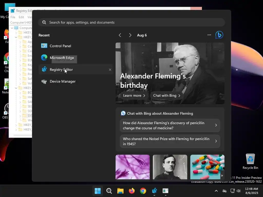
Task: Open Google Chrome from the taskbar
Action: point(143,191)
